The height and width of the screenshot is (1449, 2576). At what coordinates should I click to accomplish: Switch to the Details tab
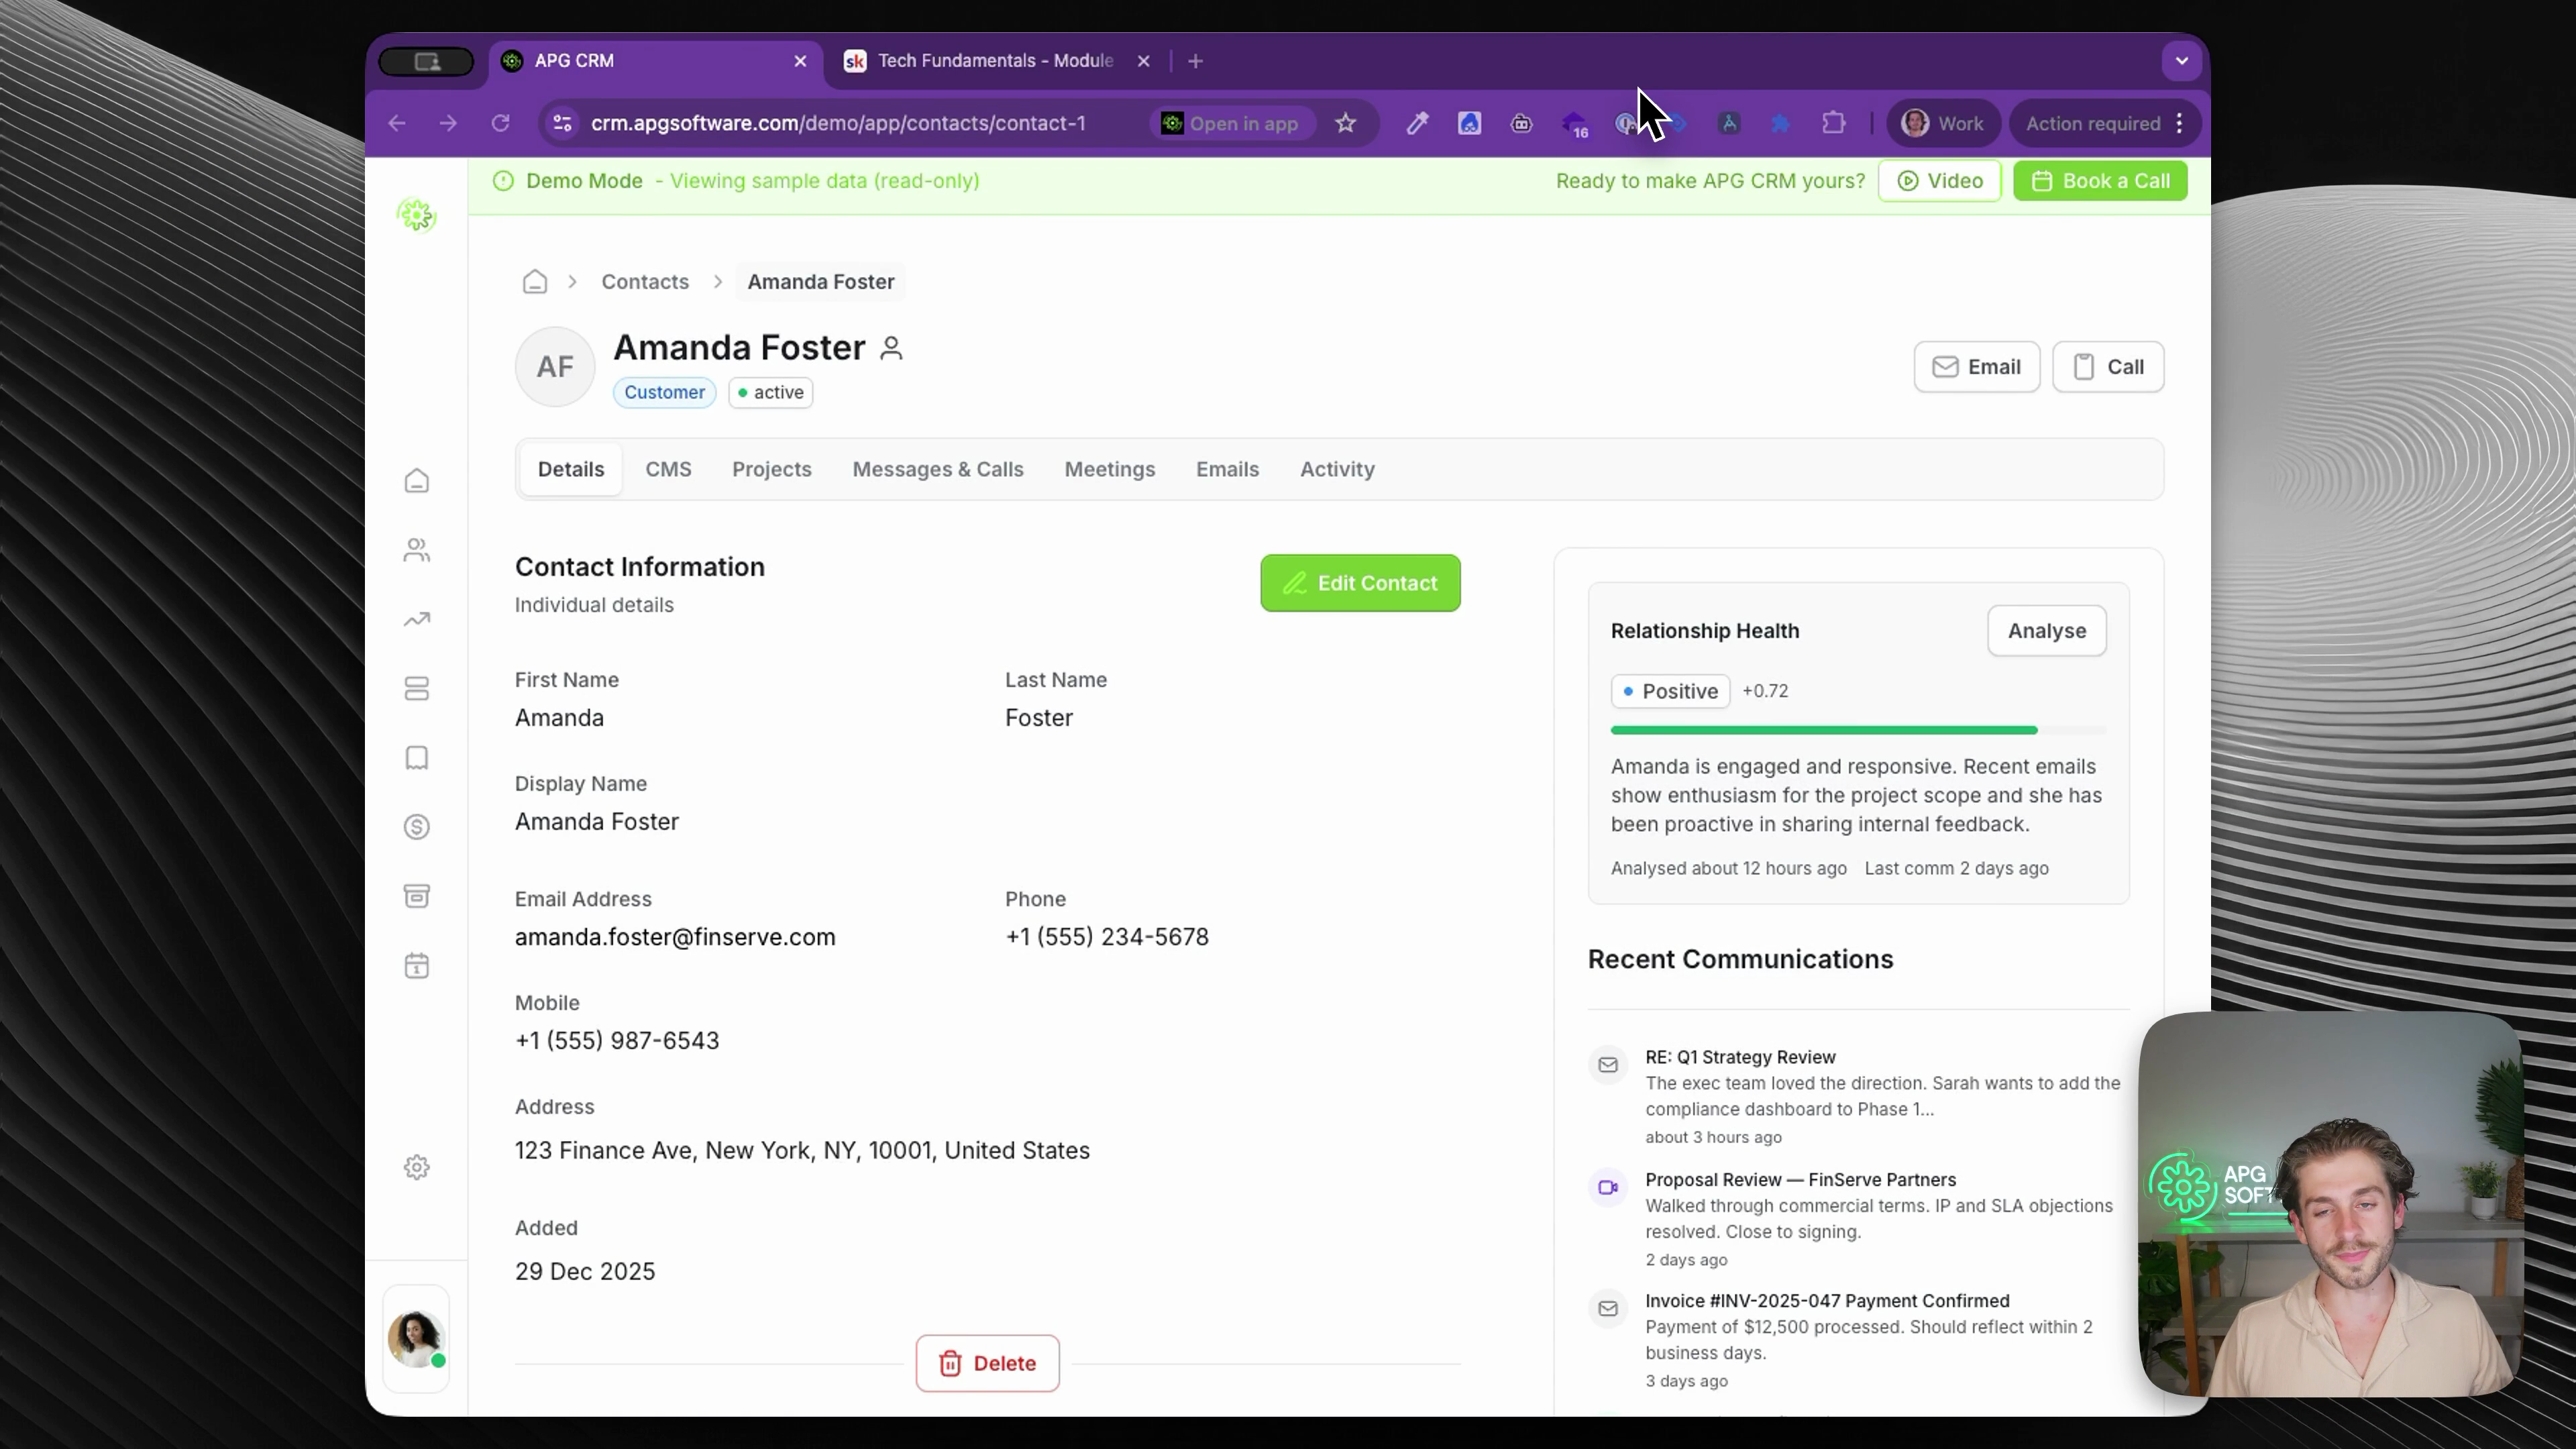tap(571, 469)
